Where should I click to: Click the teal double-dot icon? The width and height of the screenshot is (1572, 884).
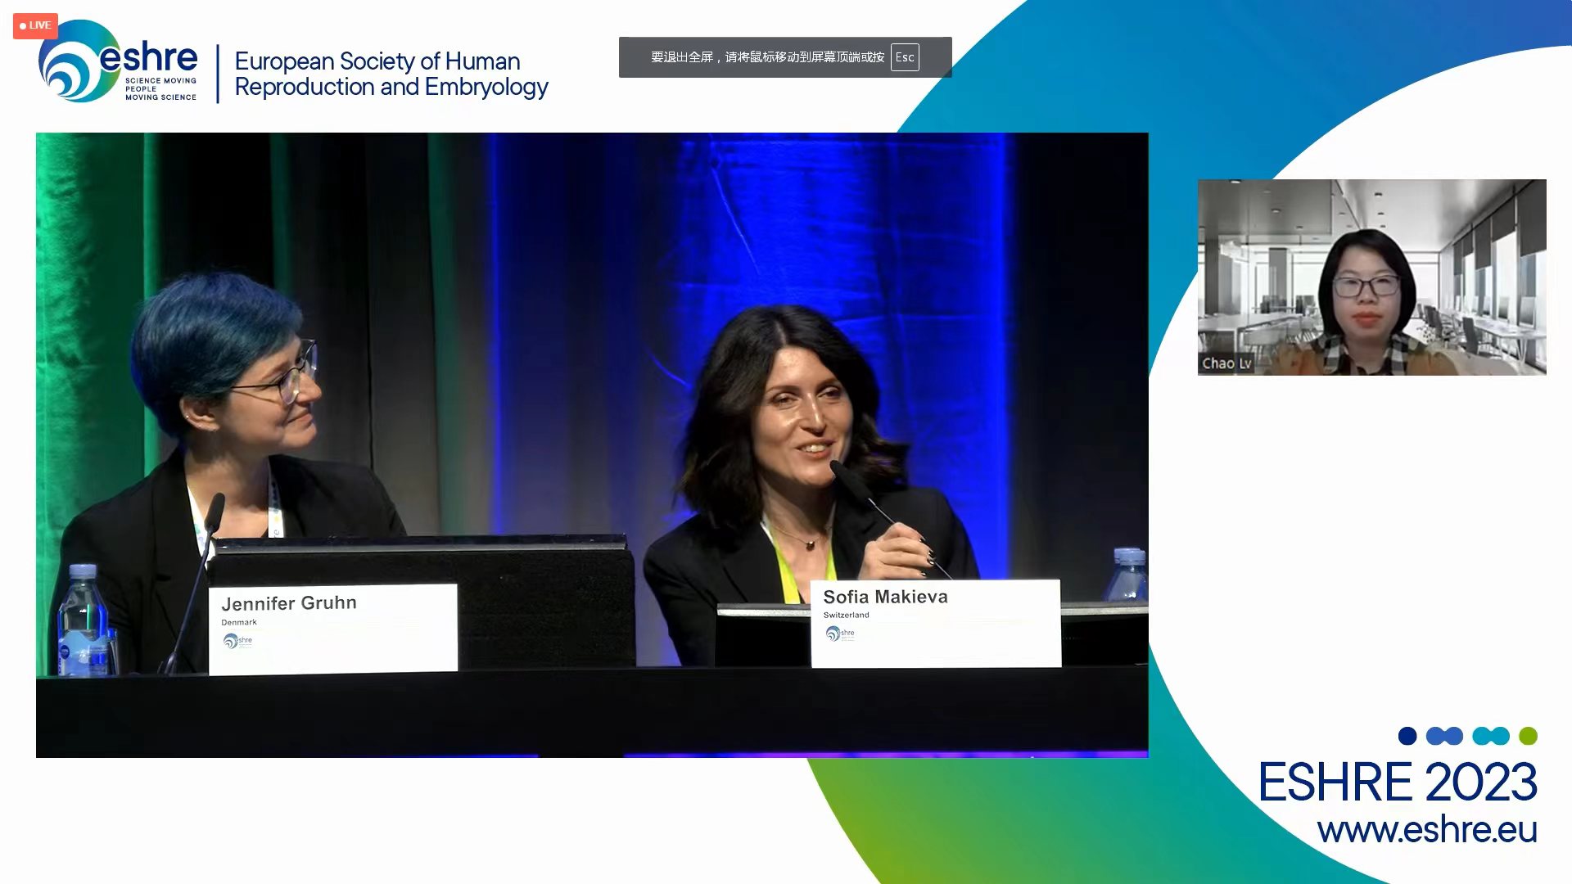[1490, 736]
